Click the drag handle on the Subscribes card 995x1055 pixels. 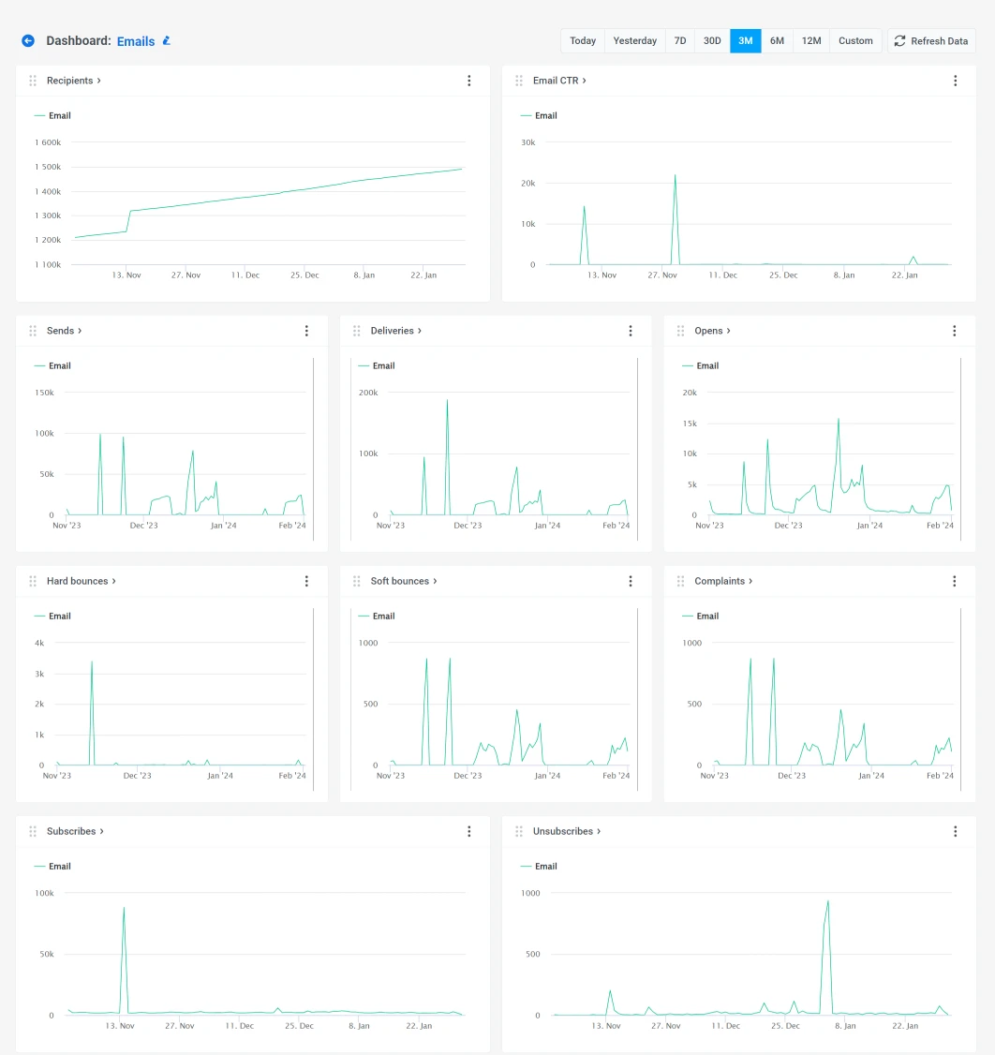point(32,831)
